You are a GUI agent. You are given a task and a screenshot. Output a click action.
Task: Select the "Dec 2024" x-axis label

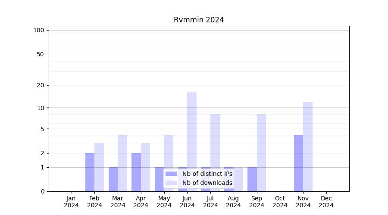click(326, 202)
